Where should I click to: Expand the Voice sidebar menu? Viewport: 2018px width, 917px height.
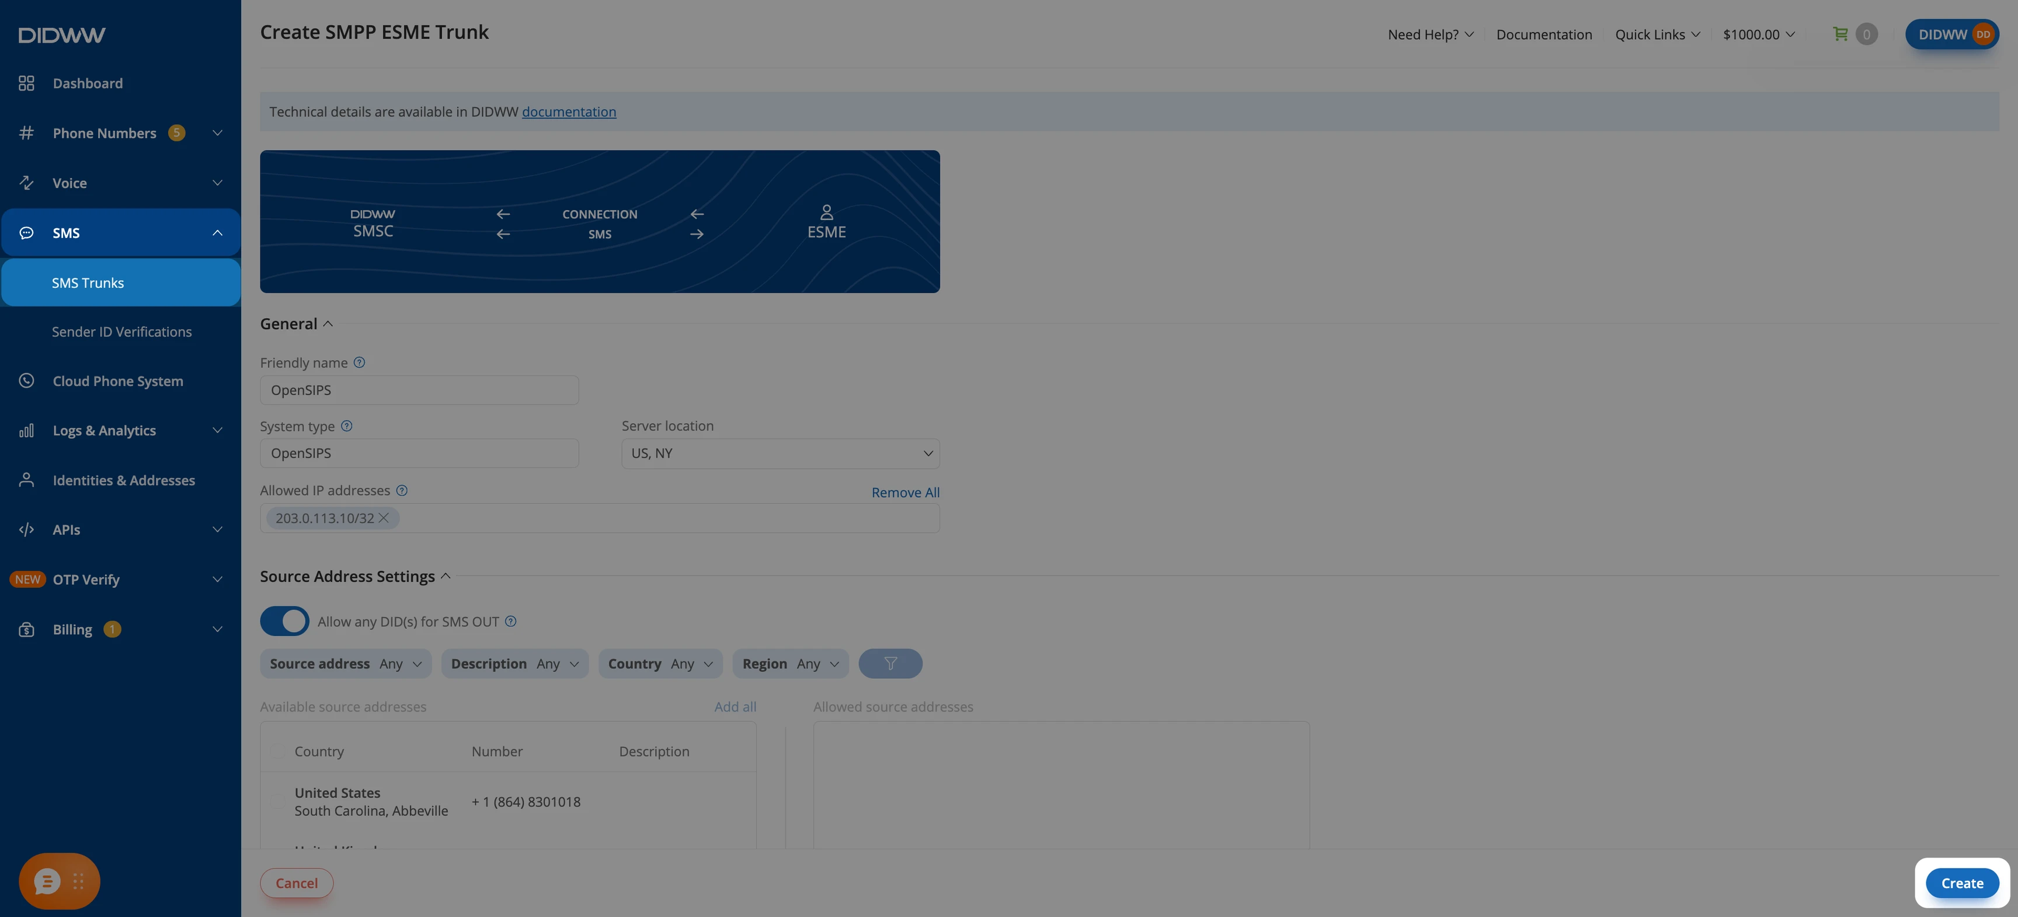click(x=121, y=183)
